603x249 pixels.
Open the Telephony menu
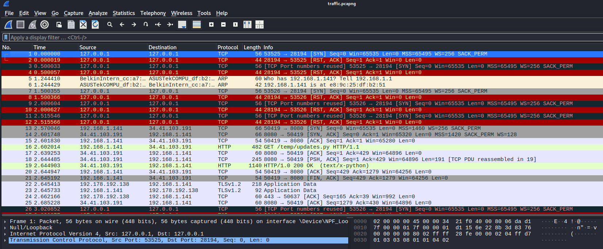pyautogui.click(x=153, y=13)
